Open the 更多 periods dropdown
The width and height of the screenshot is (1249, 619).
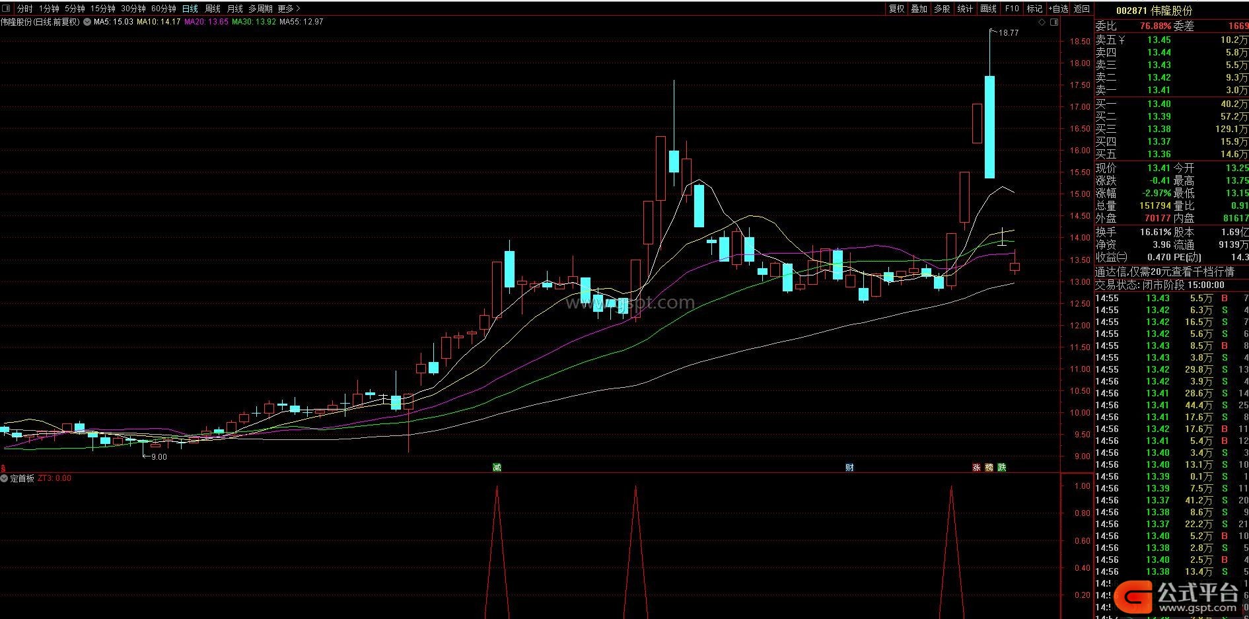tap(289, 9)
